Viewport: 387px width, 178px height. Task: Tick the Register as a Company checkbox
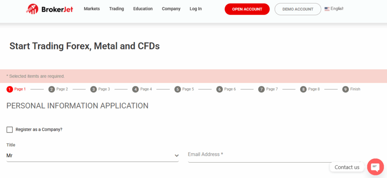pyautogui.click(x=9, y=129)
